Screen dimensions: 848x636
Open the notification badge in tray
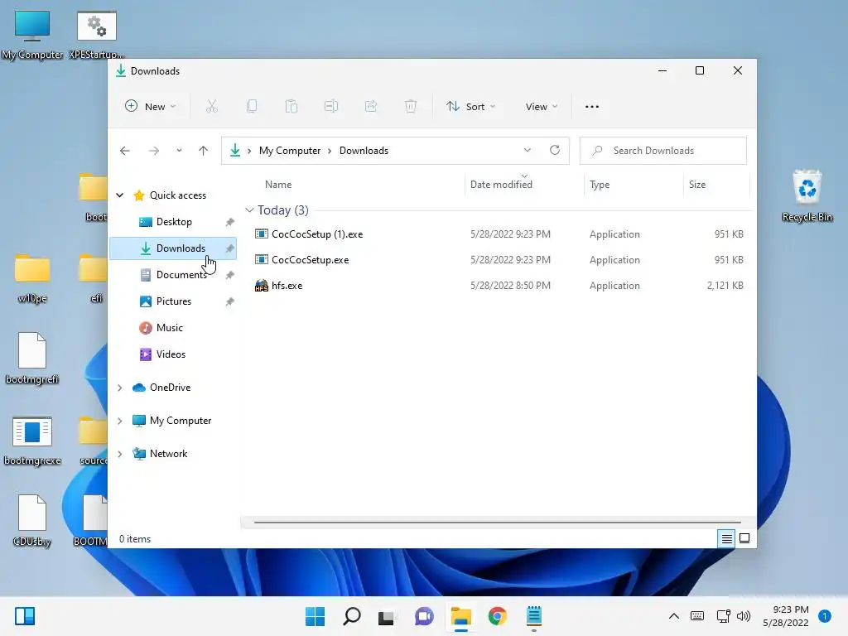[825, 616]
